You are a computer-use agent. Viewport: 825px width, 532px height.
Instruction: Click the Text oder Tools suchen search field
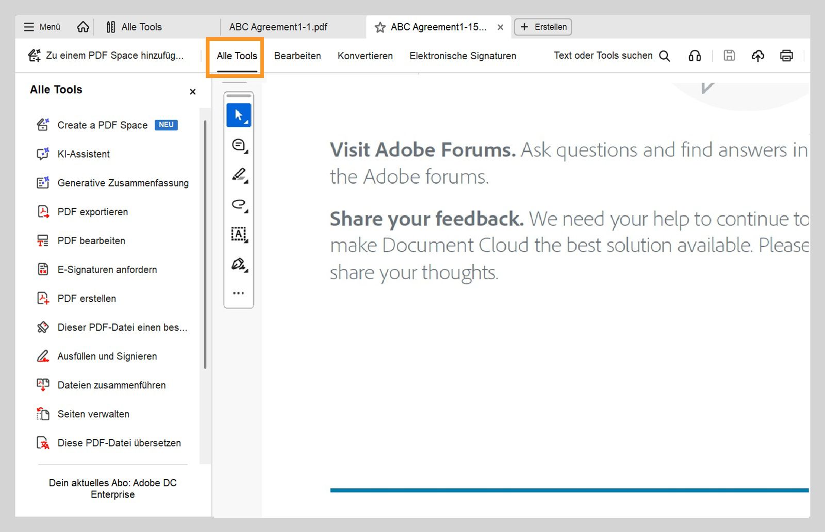pos(611,56)
